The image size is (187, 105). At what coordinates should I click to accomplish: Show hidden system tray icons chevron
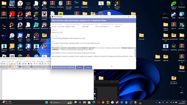tap(156, 102)
